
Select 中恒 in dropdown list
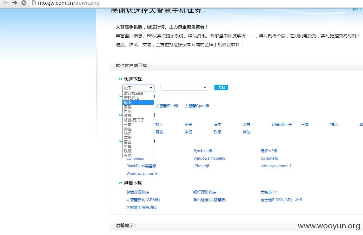coord(138,146)
